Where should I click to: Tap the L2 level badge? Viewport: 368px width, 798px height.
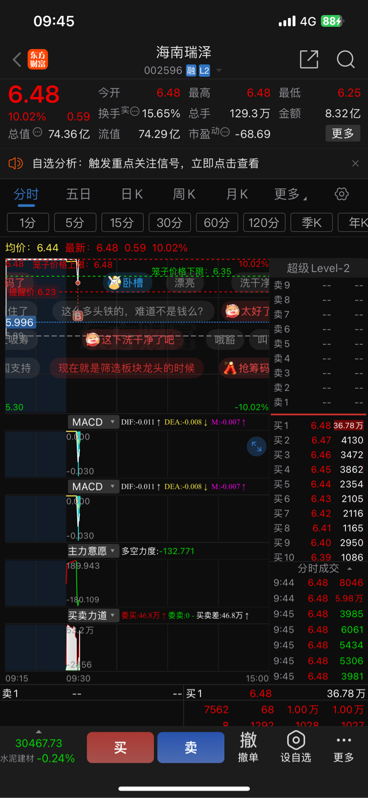click(x=205, y=71)
